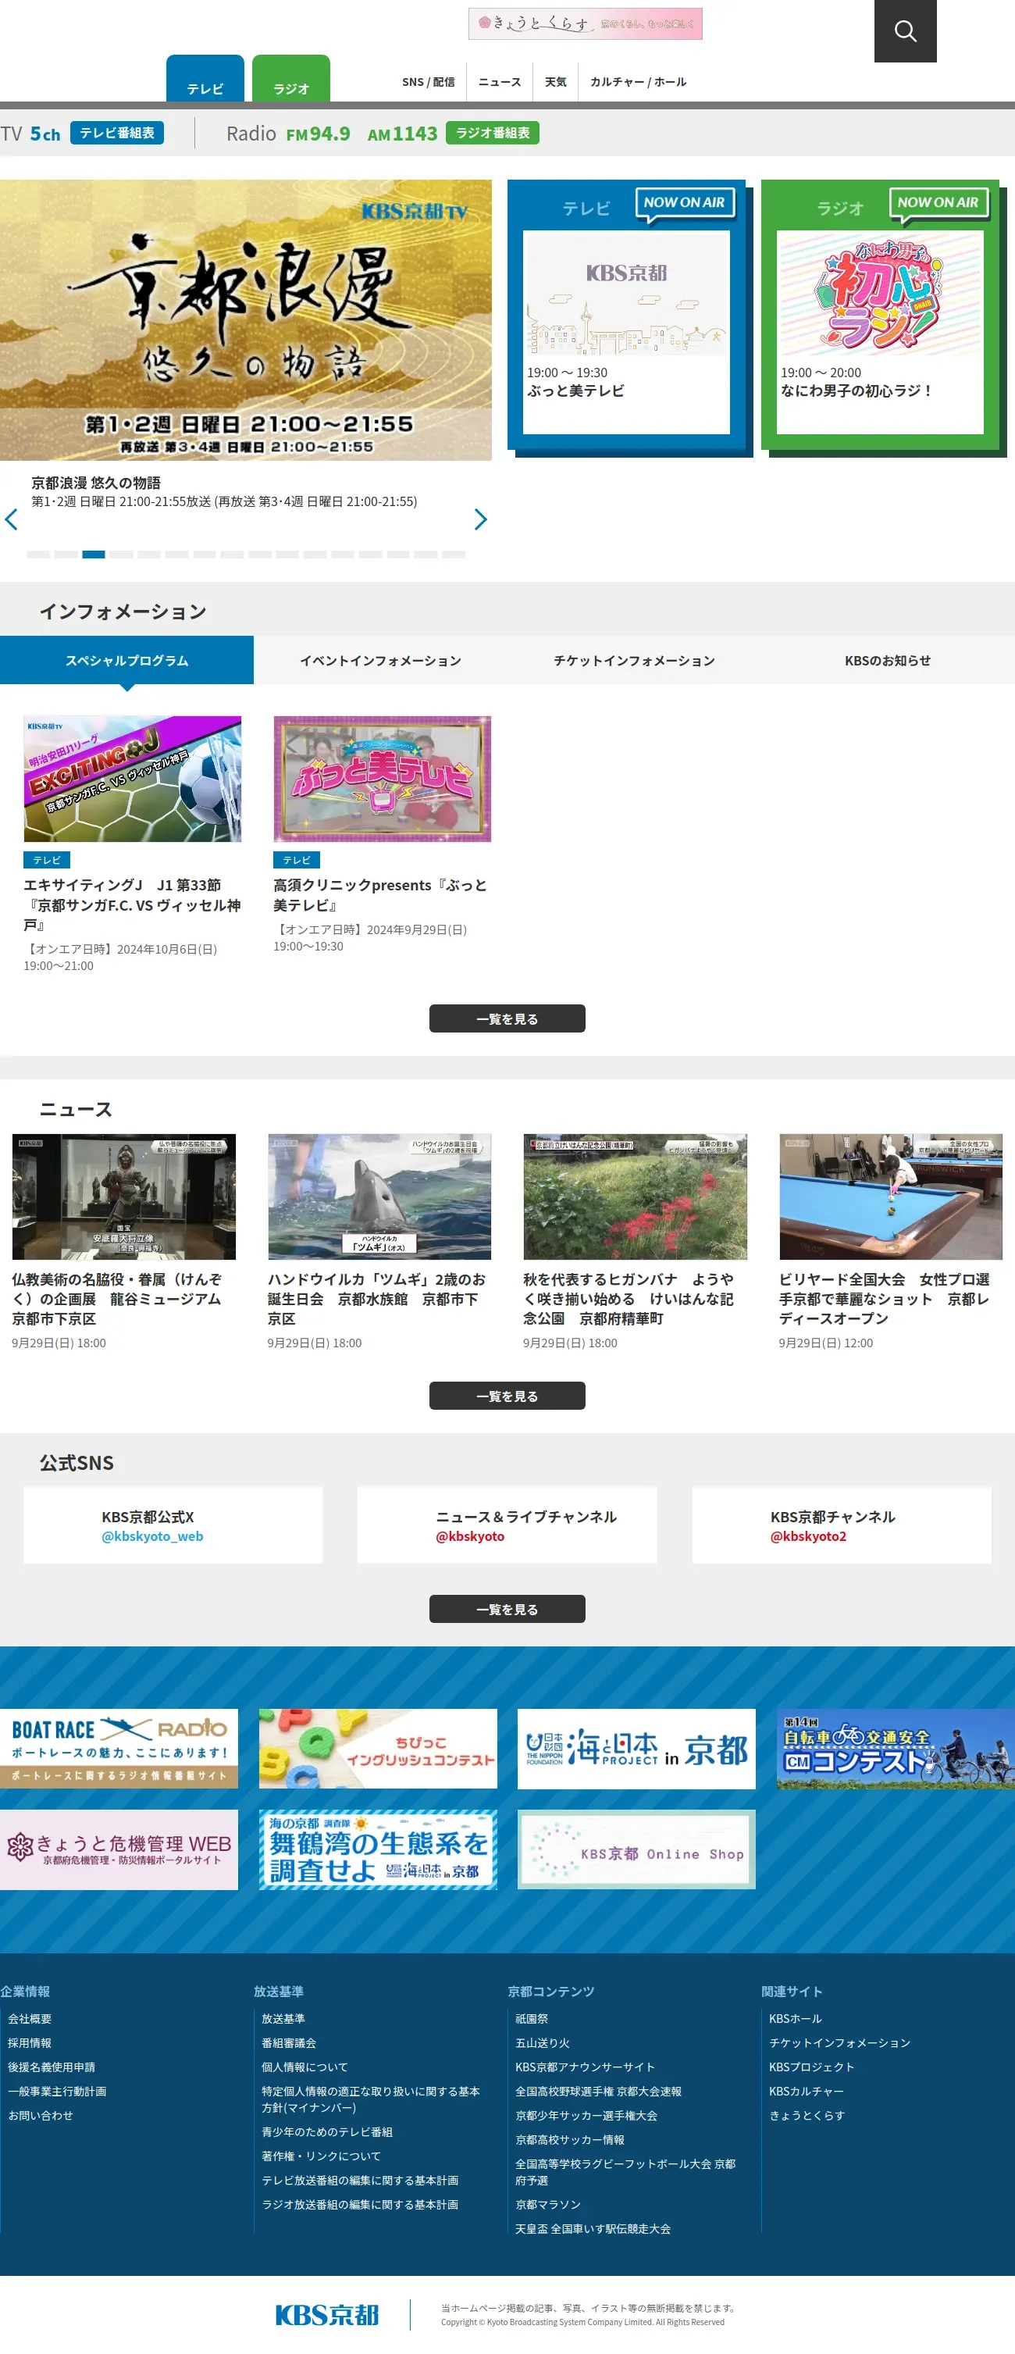
Task: Open 会社概要 footer link
Action: tap(30, 2019)
